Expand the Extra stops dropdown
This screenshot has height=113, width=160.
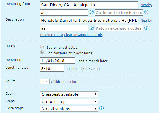click(x=69, y=109)
